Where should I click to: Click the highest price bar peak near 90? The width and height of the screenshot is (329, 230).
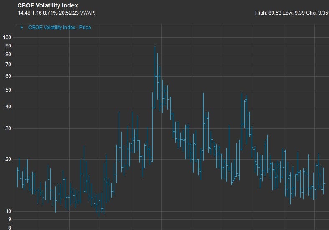155,47
